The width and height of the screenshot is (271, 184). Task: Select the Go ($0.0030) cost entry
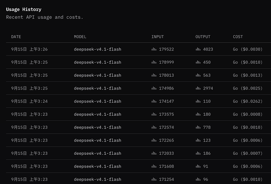(248, 49)
